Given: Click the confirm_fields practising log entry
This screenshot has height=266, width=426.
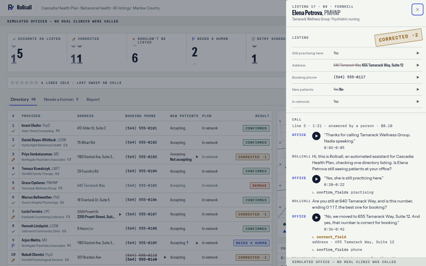Looking at the screenshot, I should 343,192.
